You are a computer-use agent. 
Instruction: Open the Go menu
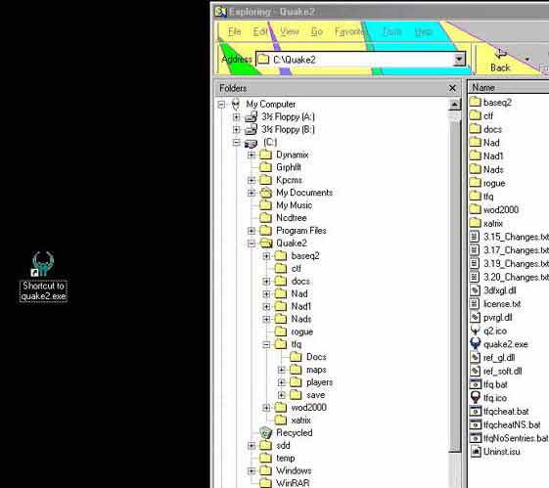pos(316,32)
